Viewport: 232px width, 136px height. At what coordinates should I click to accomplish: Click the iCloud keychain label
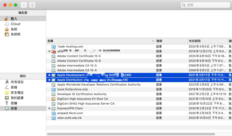point(15,24)
